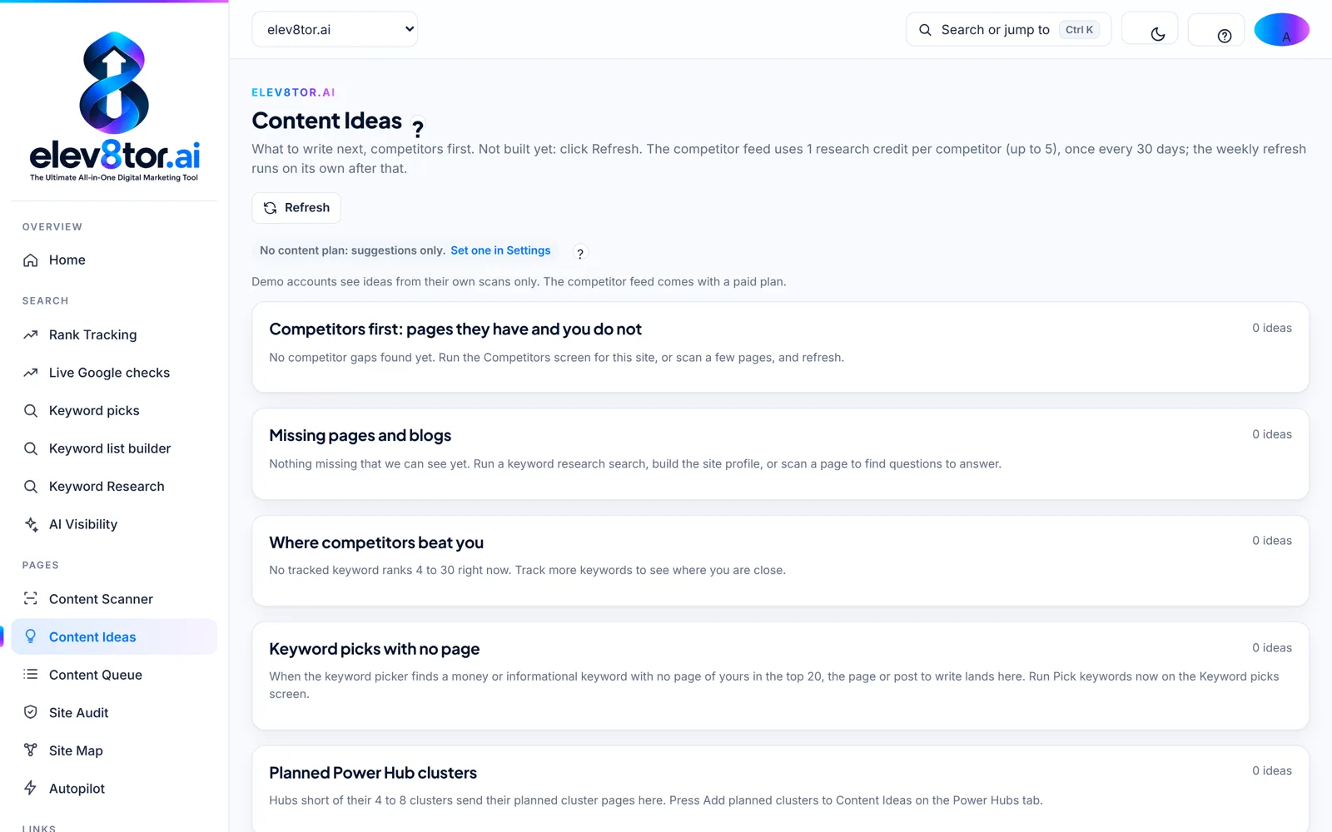
Task: Open the elev8tor.ai site dropdown
Action: 335,29
